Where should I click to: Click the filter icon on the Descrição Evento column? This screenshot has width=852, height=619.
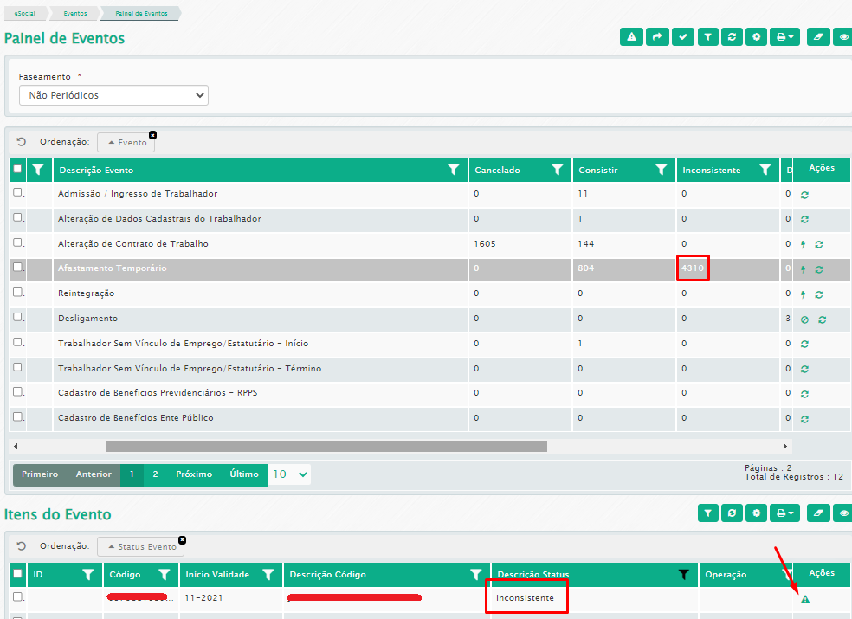pyautogui.click(x=453, y=170)
